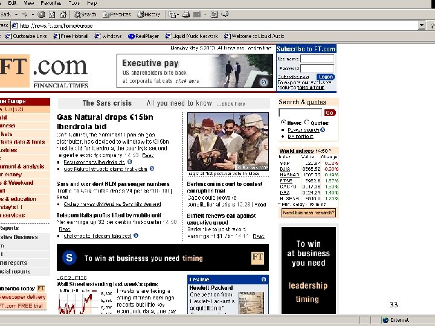Click the My portfolio link

coord(300,136)
